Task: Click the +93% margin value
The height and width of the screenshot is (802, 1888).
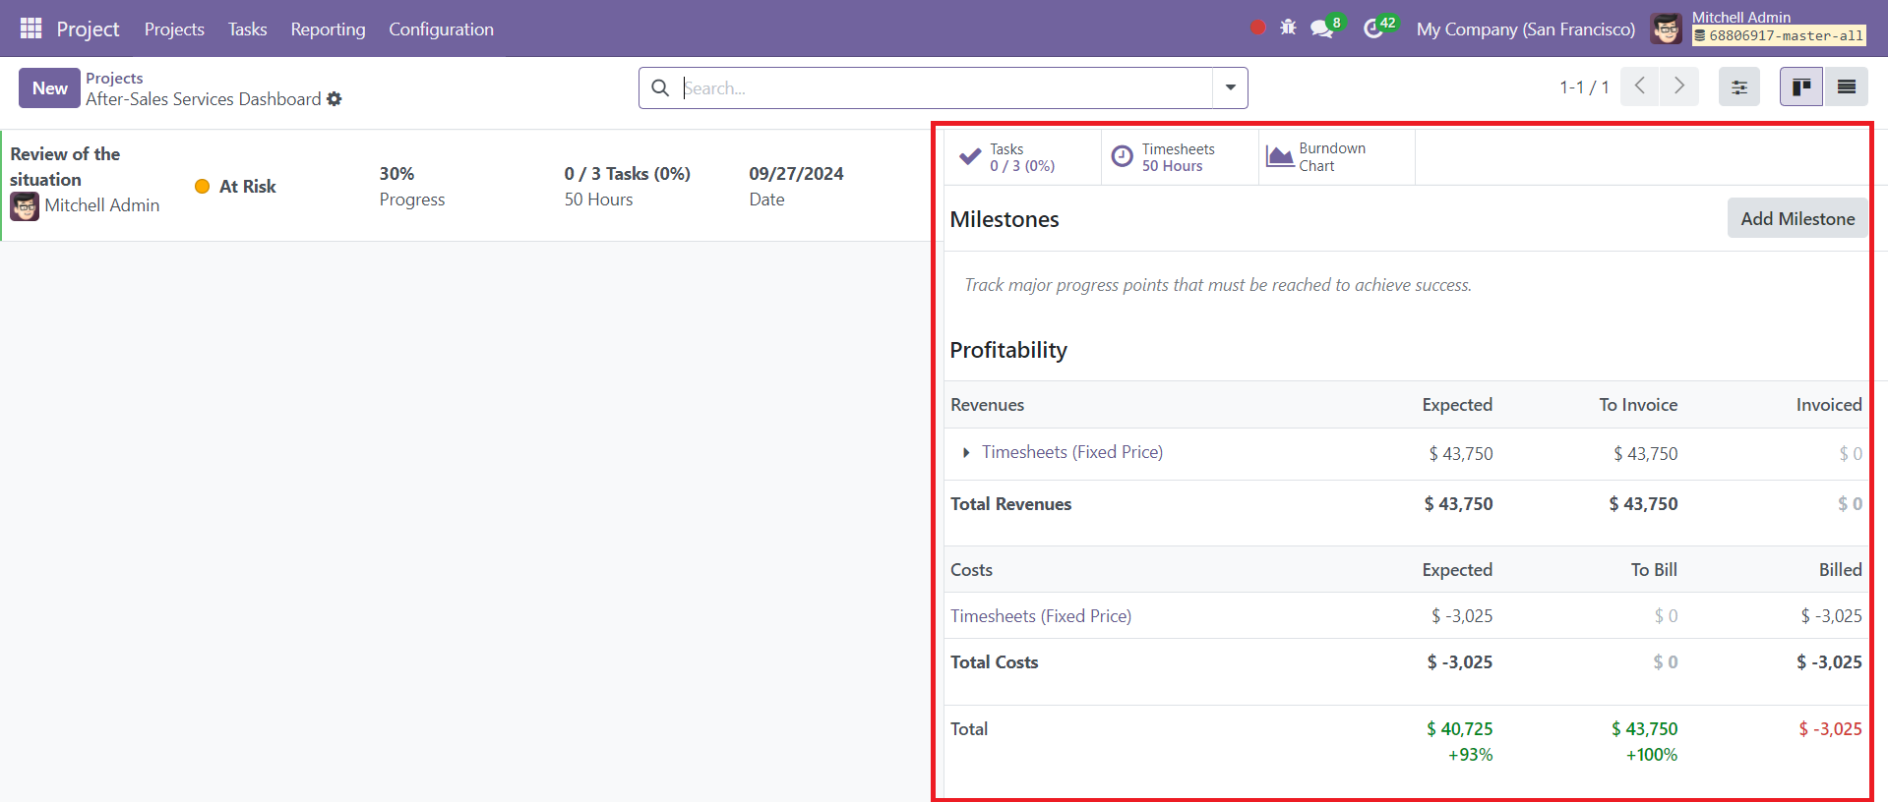Action: pos(1470,755)
